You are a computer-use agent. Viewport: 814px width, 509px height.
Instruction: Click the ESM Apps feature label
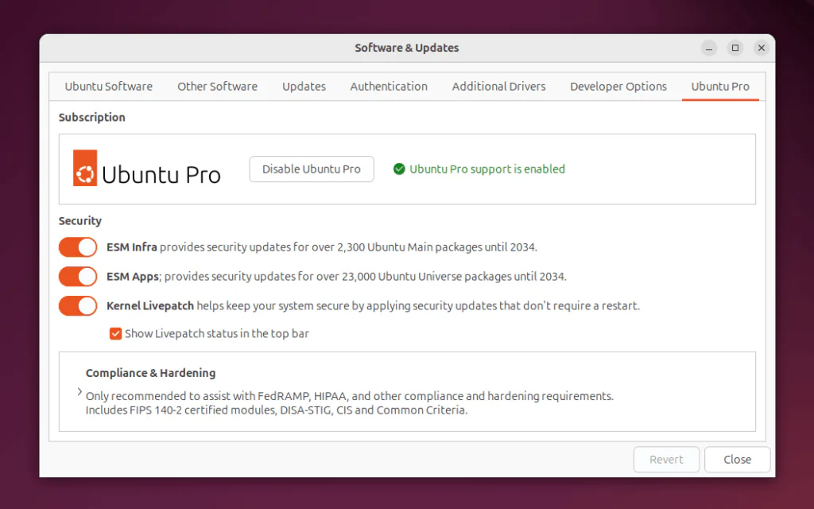click(x=132, y=276)
